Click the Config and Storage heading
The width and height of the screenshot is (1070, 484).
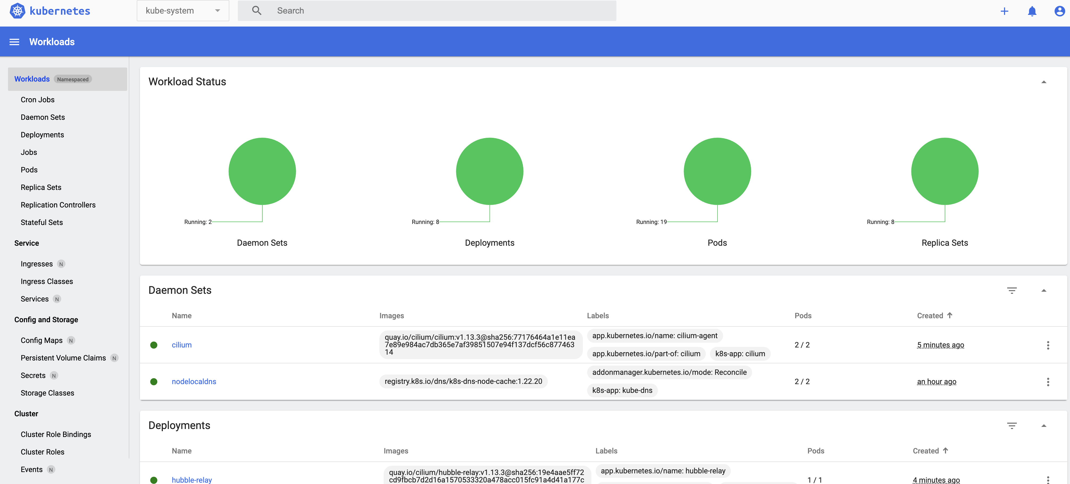tap(46, 320)
